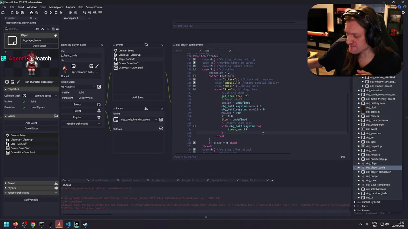Toggle Uses Physics in object editor window
Screen dimensions: 408x229
(x=85, y=98)
